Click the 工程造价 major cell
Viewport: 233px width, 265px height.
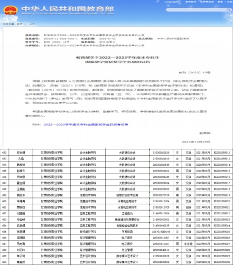(x=127, y=213)
